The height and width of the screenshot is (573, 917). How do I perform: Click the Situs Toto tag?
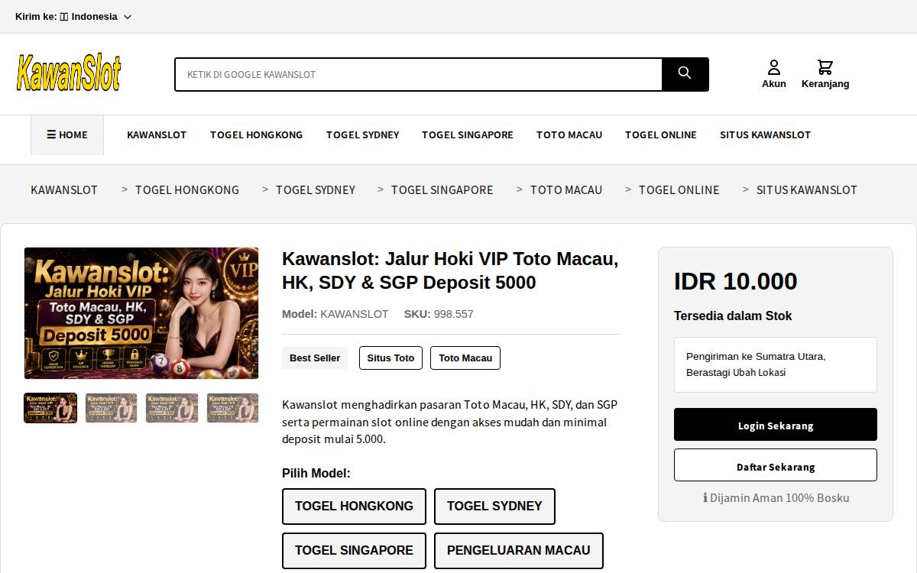390,358
